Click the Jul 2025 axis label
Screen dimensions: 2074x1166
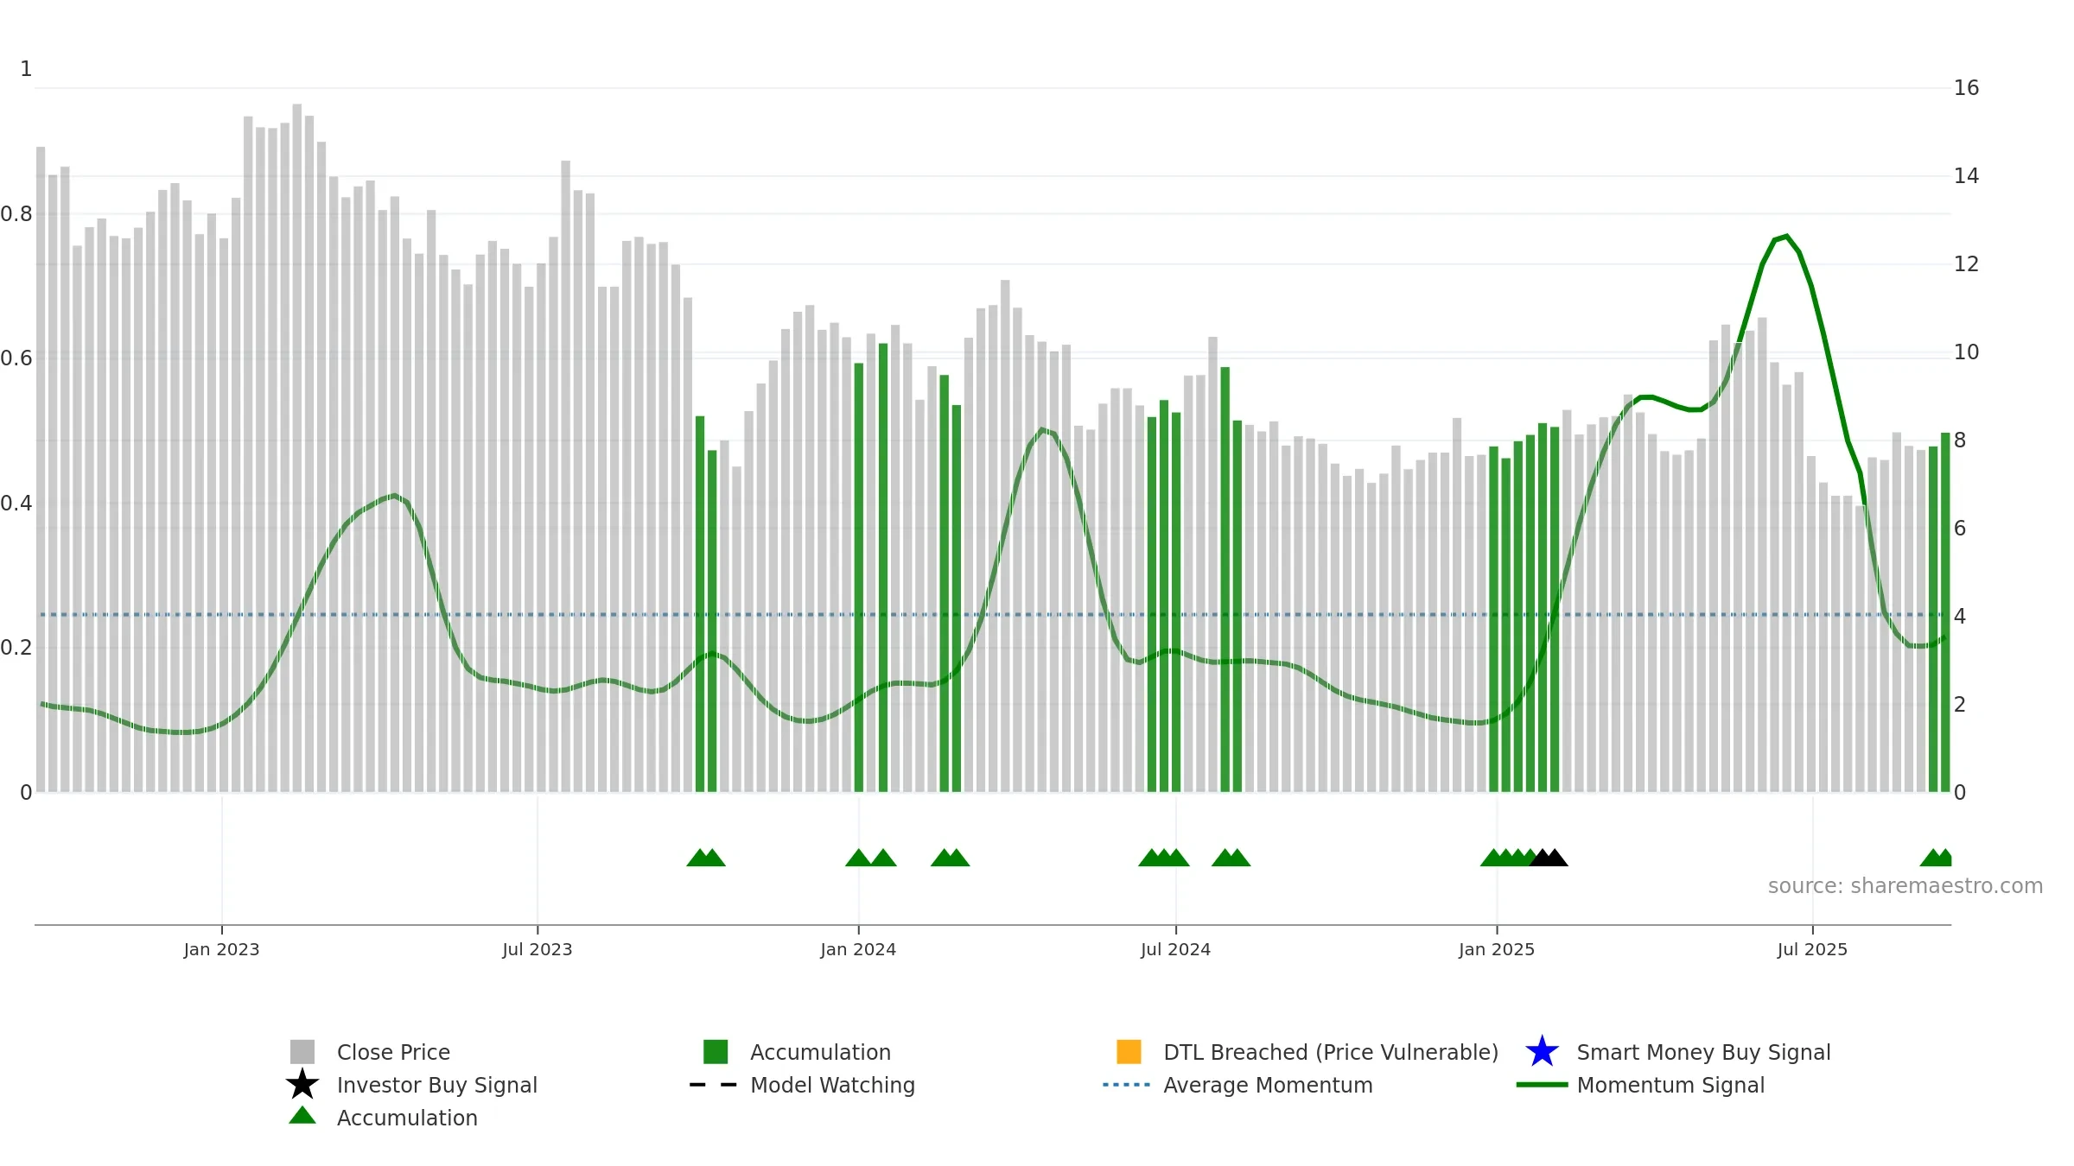coord(1812,950)
